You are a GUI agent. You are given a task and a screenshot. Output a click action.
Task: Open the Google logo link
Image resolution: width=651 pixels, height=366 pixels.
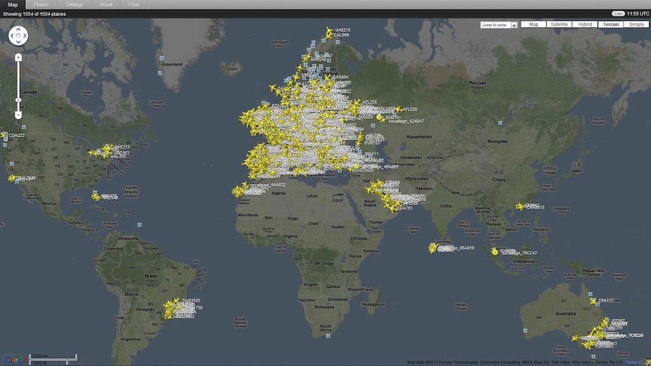click(15, 360)
